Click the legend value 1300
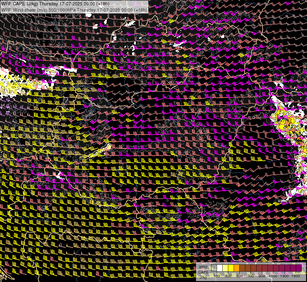 click(x=284, y=276)
